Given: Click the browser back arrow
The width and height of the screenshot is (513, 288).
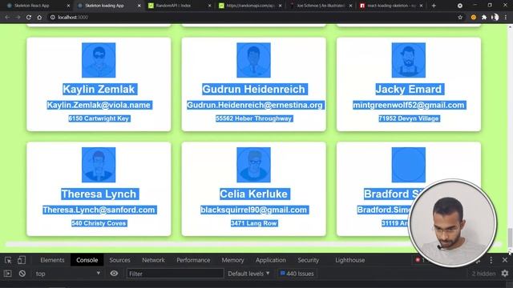Looking at the screenshot, I should click(7, 18).
